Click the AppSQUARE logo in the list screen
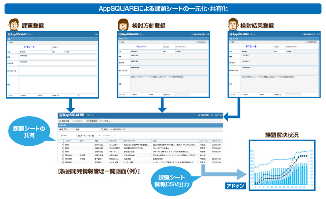Image resolution: width=326 pixels, height=199 pixels. pyautogui.click(x=72, y=115)
